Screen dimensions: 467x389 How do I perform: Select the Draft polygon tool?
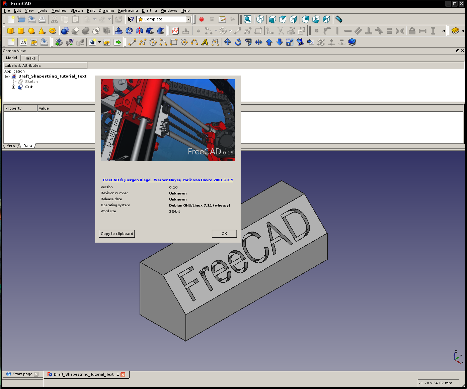pos(184,42)
